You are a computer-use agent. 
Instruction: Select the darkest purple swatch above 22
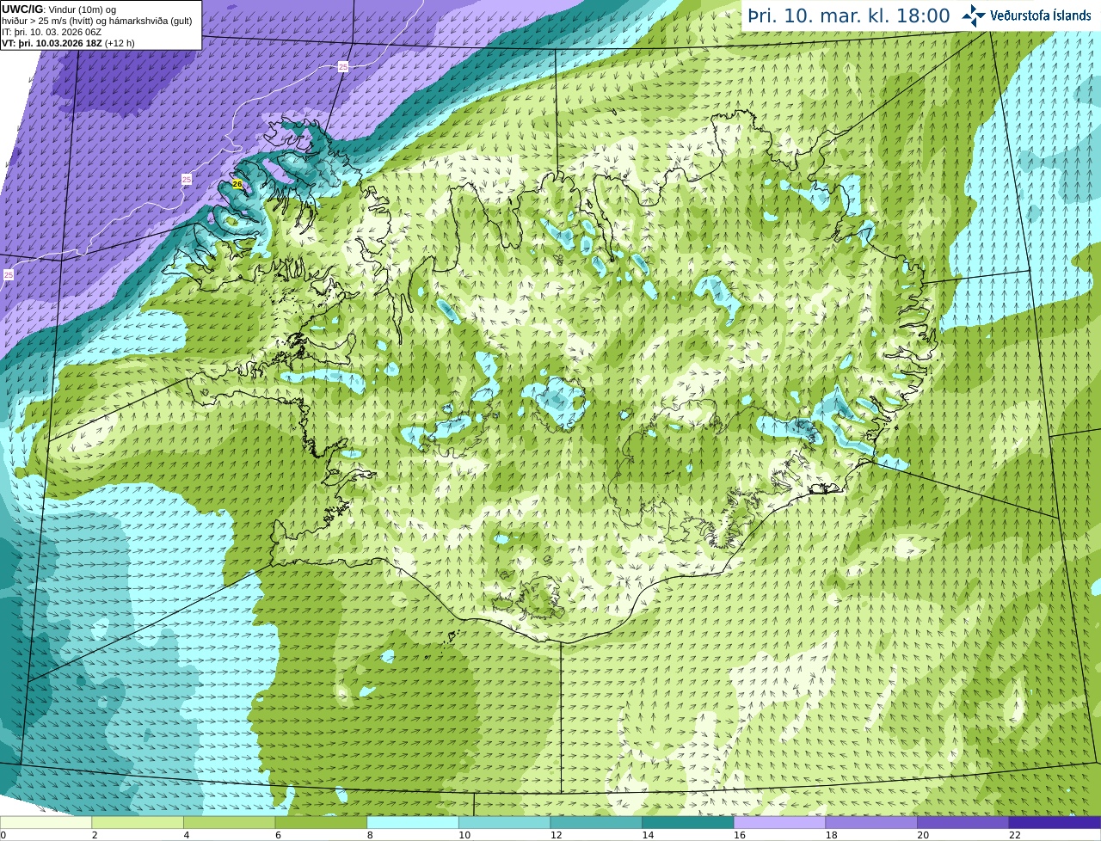pos(1055,823)
